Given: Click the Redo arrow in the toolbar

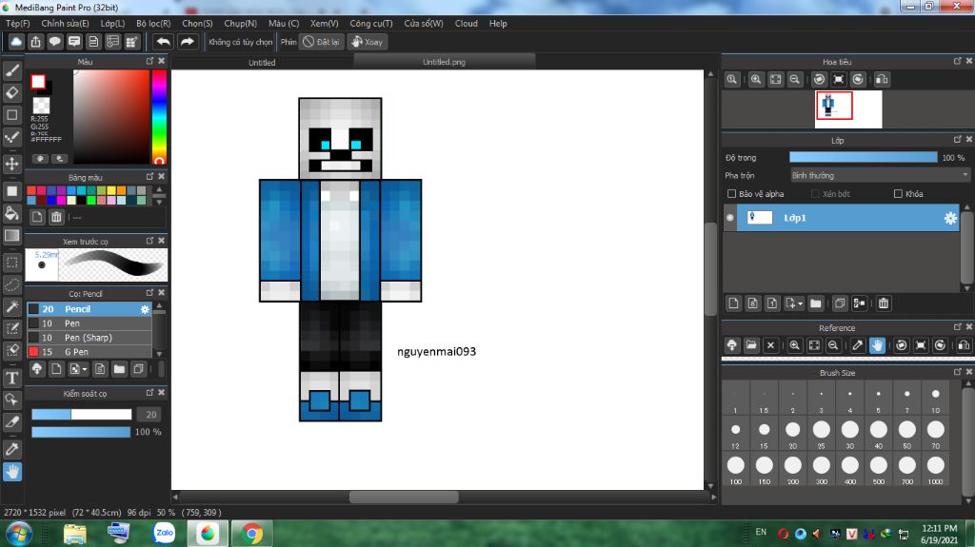Looking at the screenshot, I should point(187,42).
